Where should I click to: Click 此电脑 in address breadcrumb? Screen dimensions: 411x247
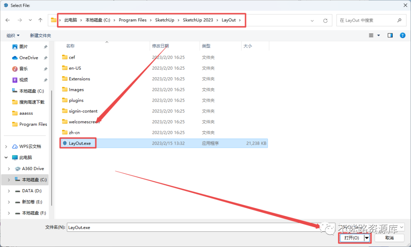tap(71, 20)
